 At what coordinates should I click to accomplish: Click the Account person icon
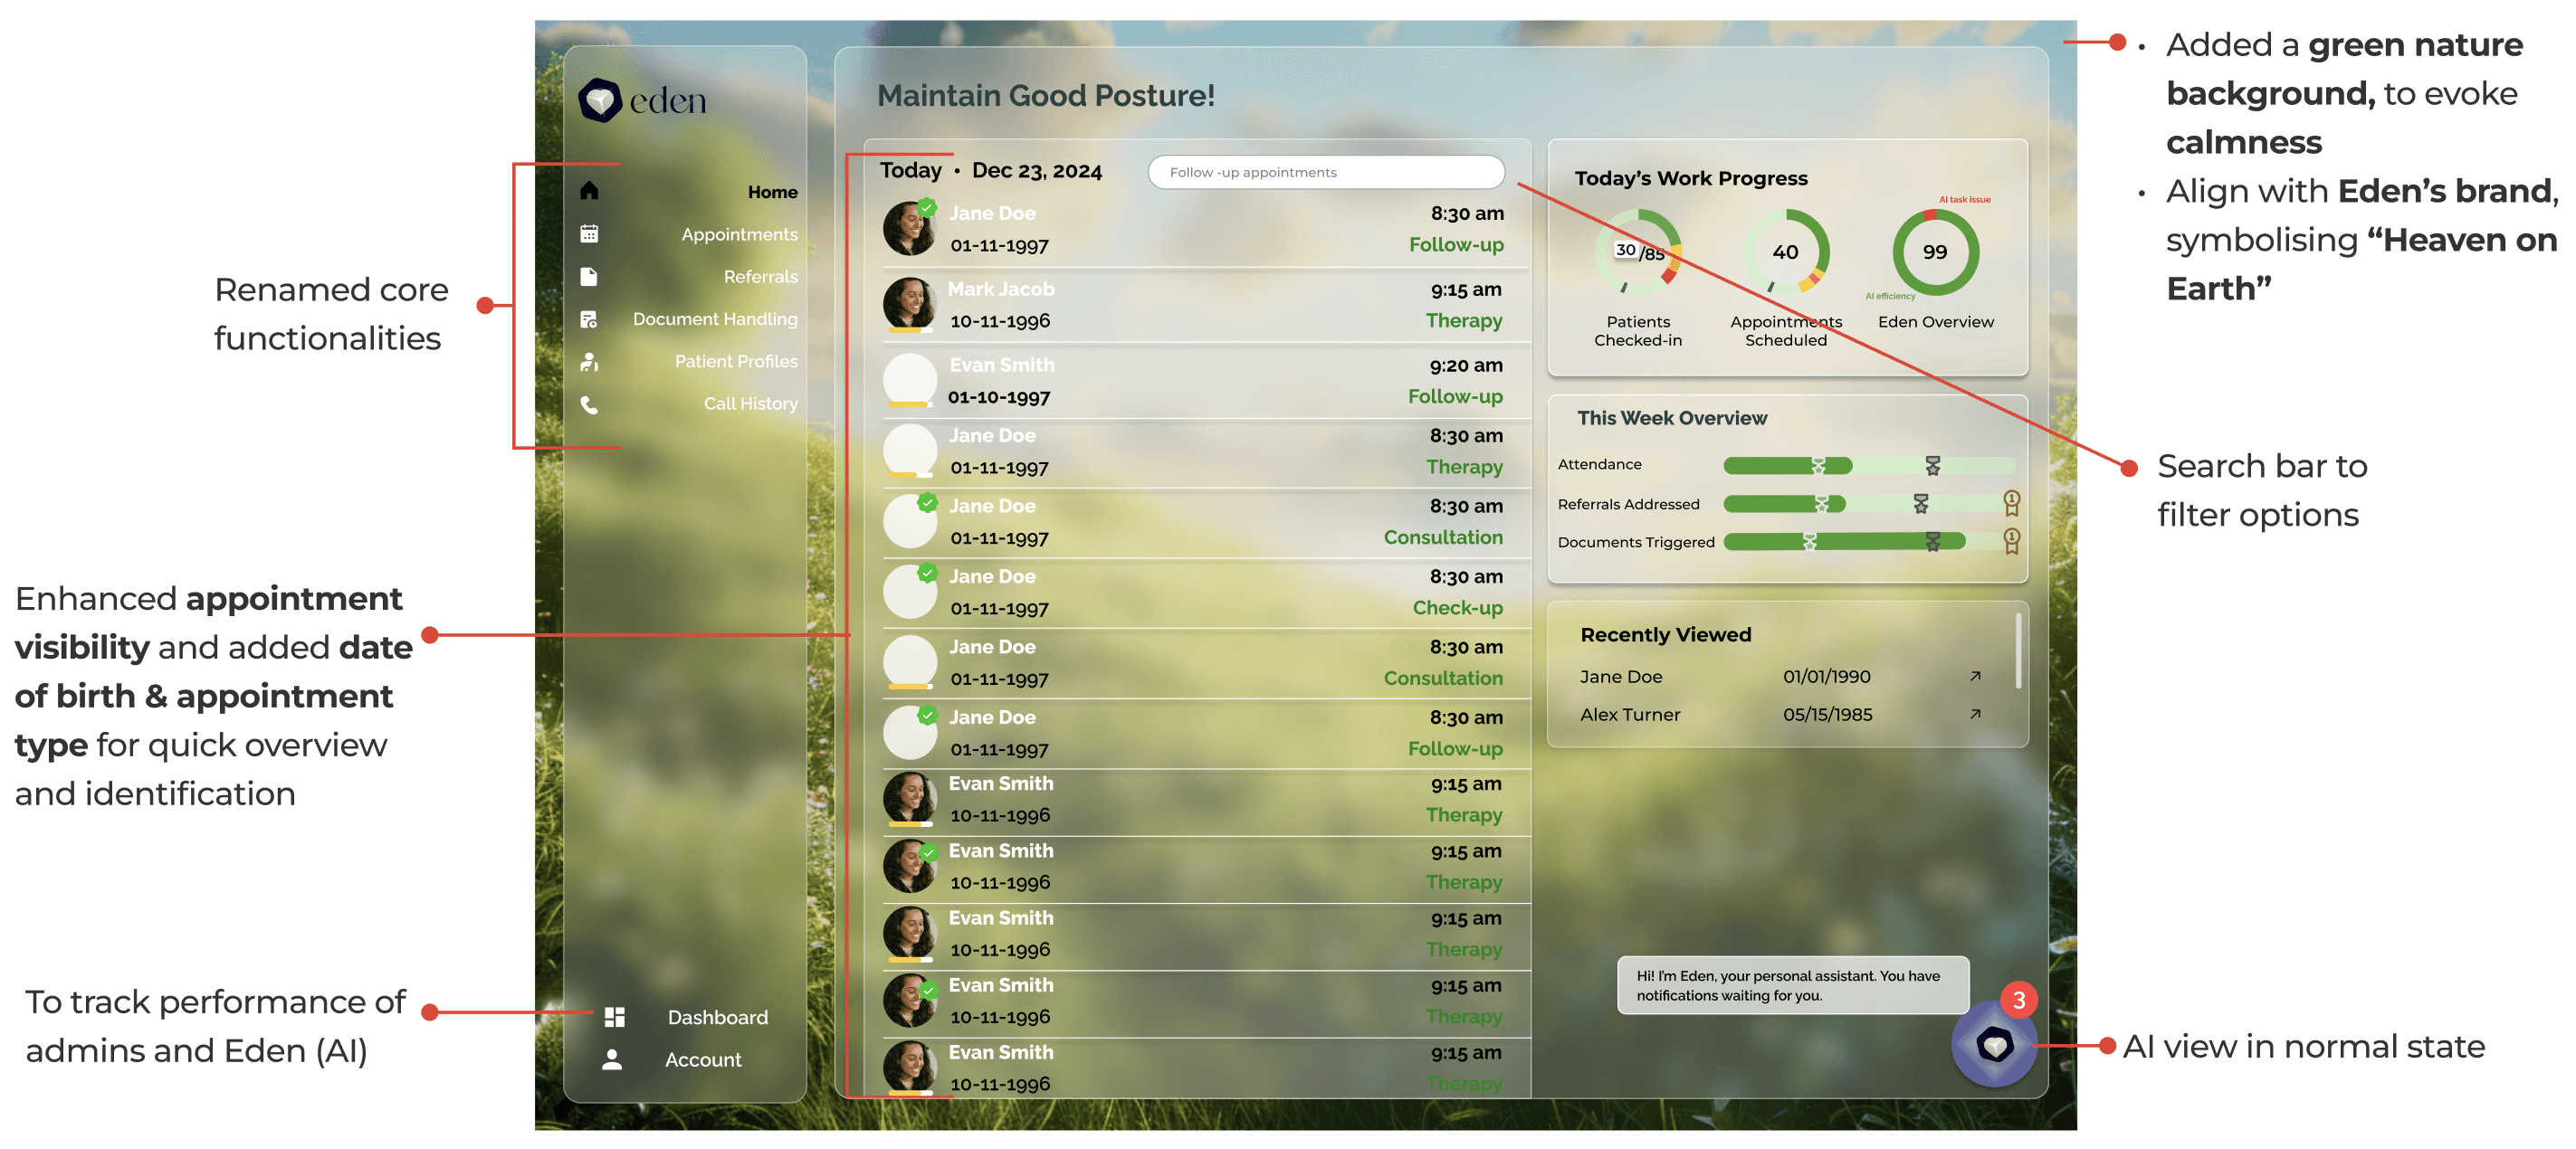pos(612,1059)
